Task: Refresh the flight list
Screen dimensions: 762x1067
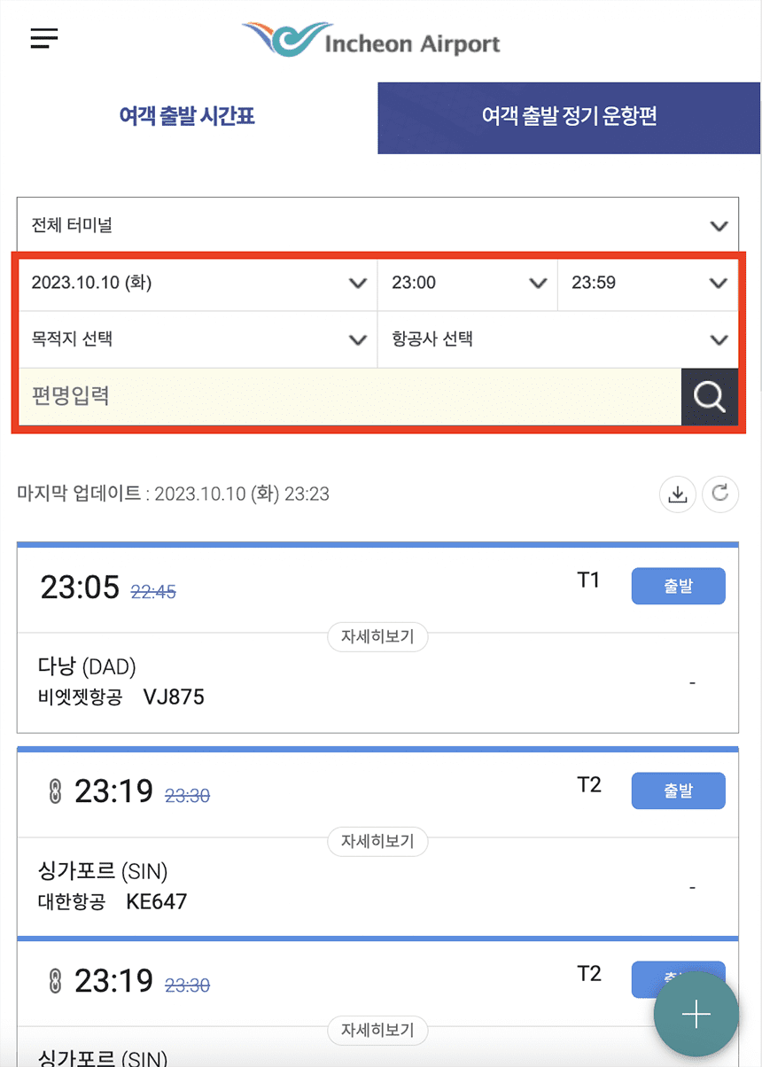Action: coord(720,495)
